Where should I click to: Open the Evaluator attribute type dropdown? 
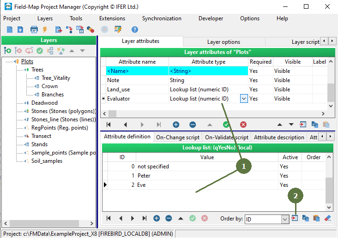pos(243,99)
